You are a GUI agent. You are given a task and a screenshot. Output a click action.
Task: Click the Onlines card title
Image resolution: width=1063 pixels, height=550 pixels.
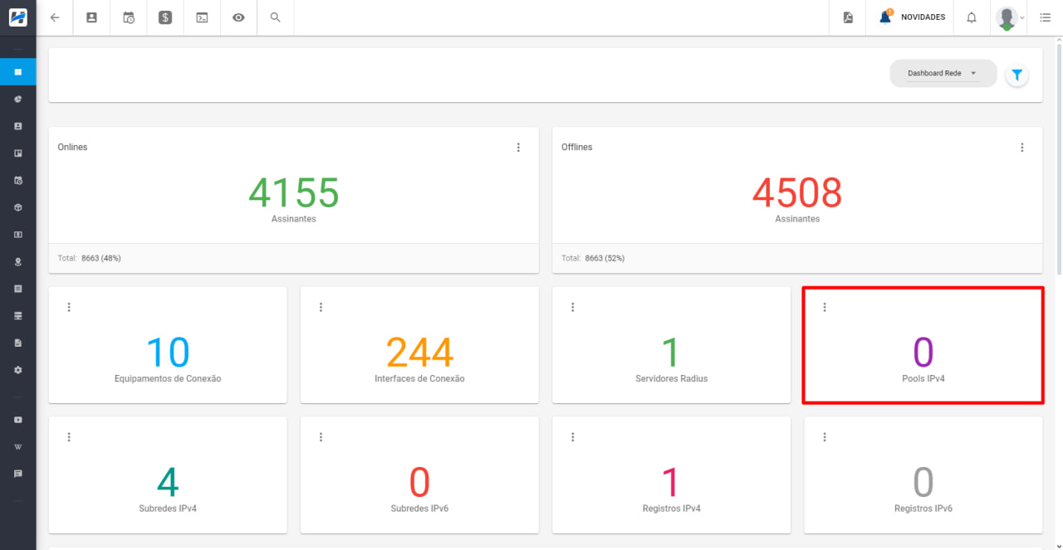coord(72,147)
